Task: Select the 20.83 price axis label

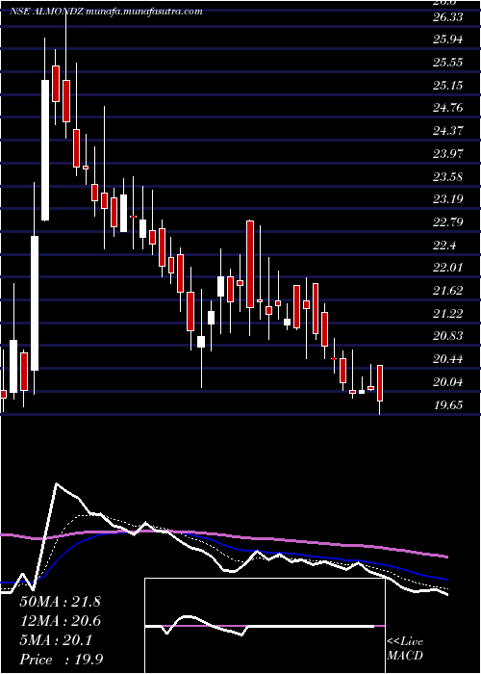Action: click(447, 336)
